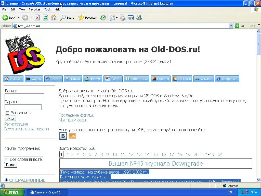Click the page icon in address bar
This screenshot has width=261, height=196.
coord(15,26)
